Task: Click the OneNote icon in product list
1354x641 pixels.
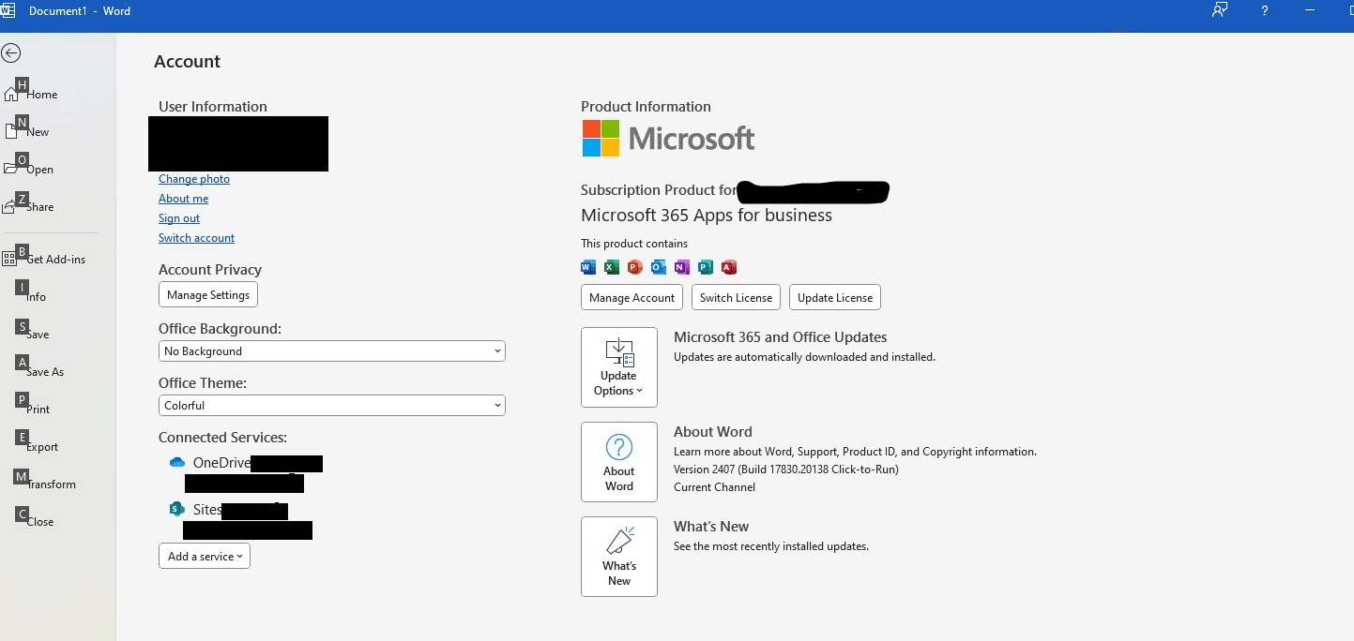Action: [682, 267]
